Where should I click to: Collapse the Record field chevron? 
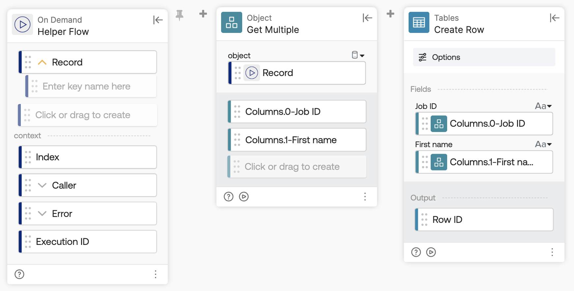[x=42, y=62]
